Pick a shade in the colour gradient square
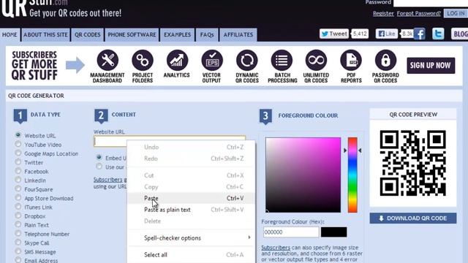Screen dimensions: 468x263 tap(303, 175)
